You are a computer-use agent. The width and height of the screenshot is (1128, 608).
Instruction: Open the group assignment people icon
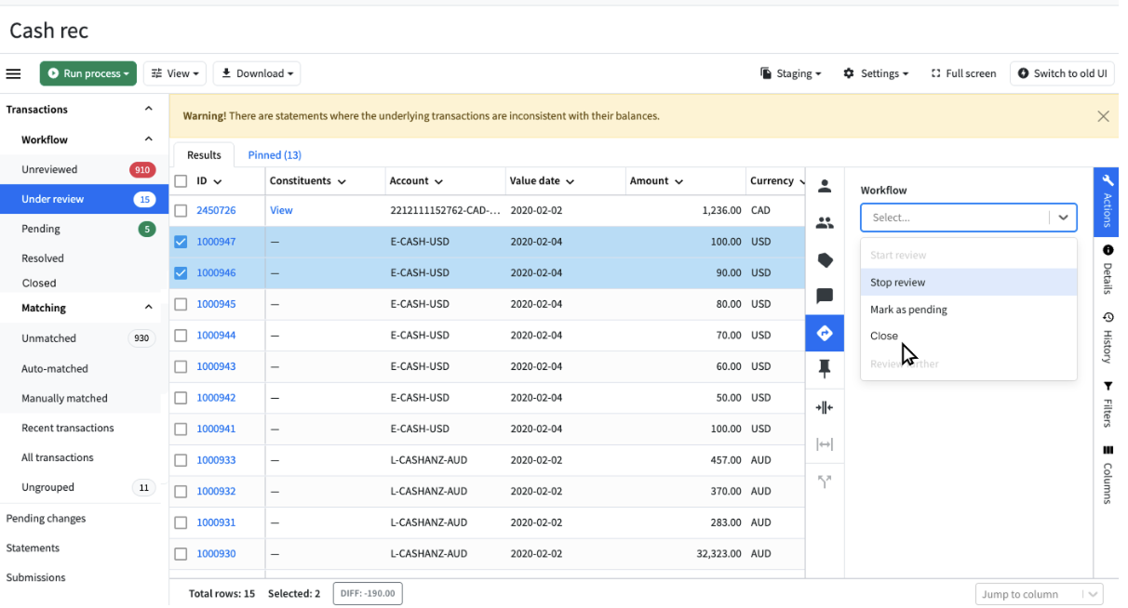825,223
